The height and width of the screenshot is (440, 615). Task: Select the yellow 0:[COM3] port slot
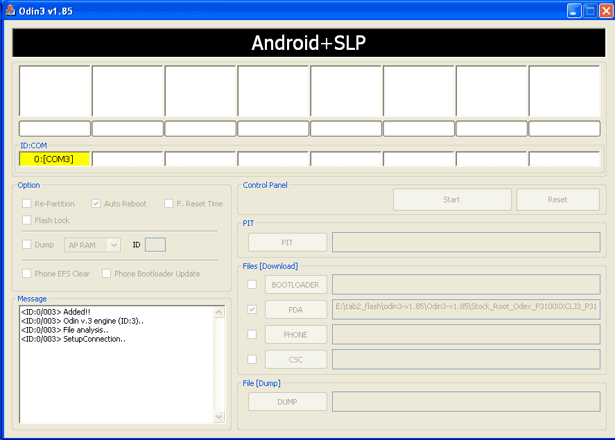click(x=55, y=159)
